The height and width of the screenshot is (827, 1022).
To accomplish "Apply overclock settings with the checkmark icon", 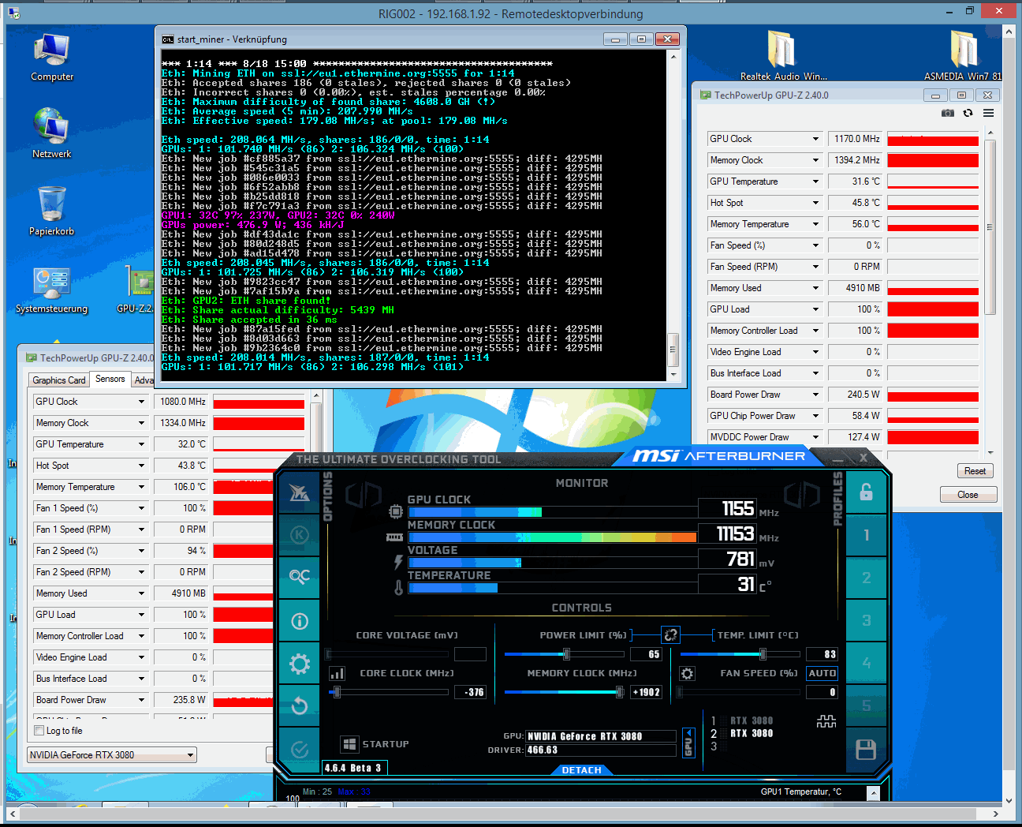I will pyautogui.click(x=300, y=749).
